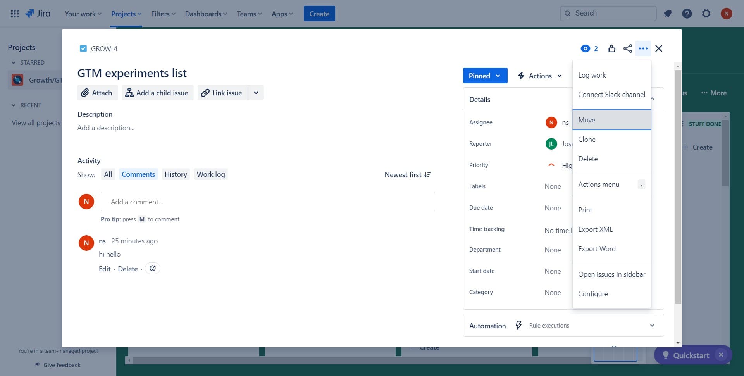Click the thumbs-up vote icon

[x=611, y=48]
